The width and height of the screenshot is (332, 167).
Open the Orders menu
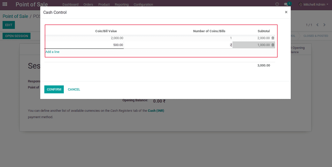[x=88, y=5]
